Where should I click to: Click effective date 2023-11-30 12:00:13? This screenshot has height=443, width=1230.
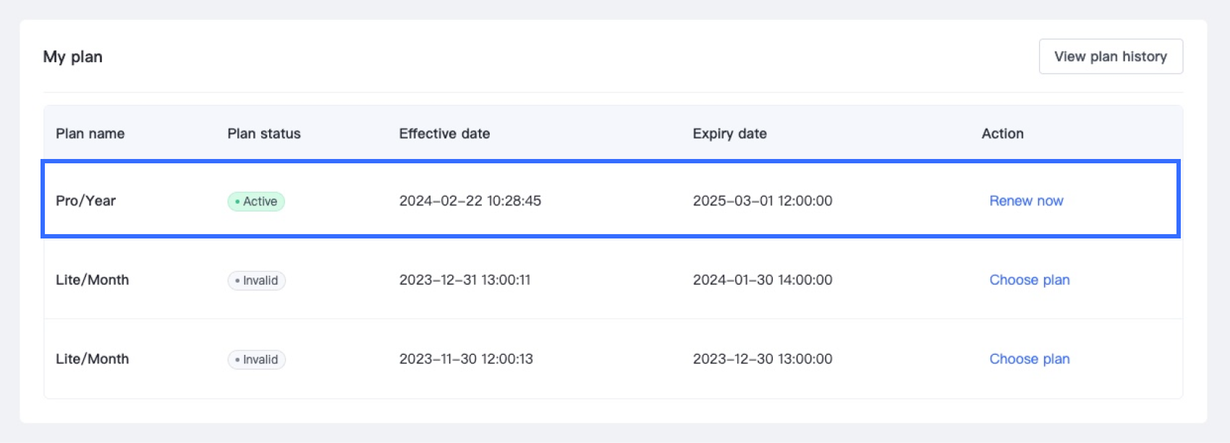465,359
